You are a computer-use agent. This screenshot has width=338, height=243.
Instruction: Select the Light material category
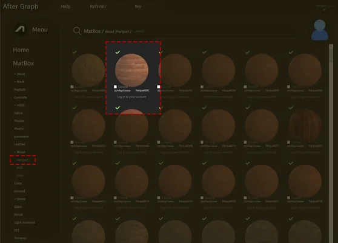(24, 222)
